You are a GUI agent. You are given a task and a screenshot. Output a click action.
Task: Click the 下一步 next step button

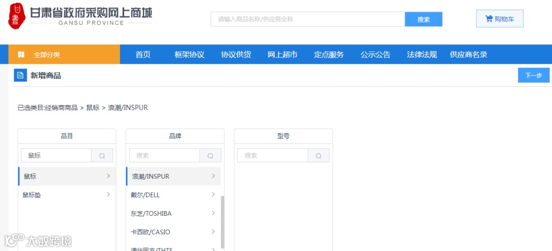pos(534,75)
